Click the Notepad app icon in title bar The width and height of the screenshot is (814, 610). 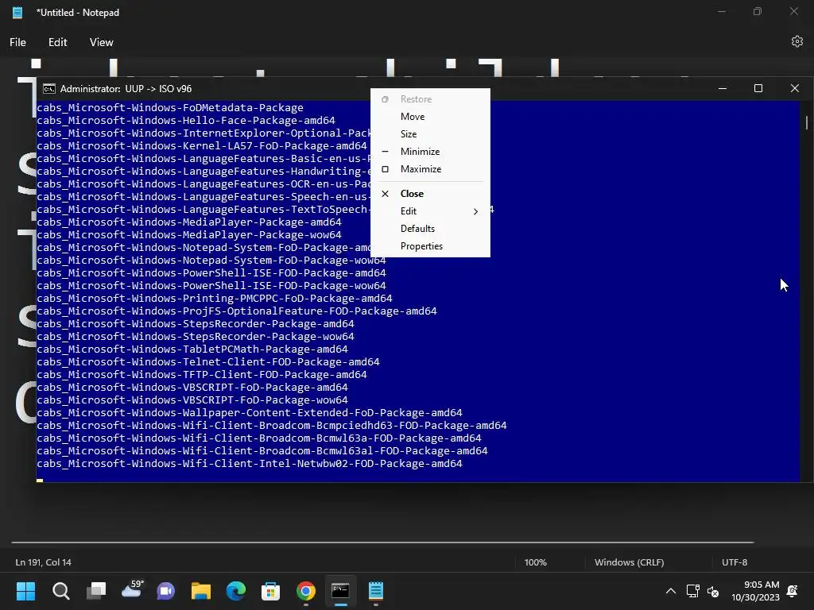click(x=17, y=13)
